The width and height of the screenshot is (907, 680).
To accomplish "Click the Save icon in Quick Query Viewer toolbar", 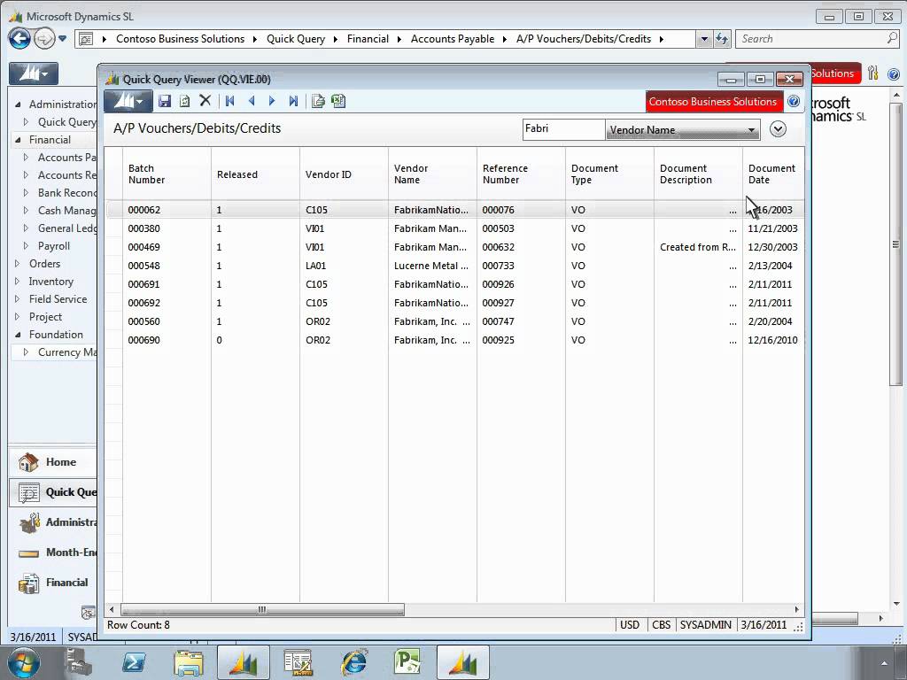I will coord(165,101).
